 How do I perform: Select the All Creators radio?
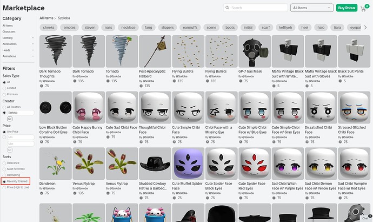click(x=4, y=107)
